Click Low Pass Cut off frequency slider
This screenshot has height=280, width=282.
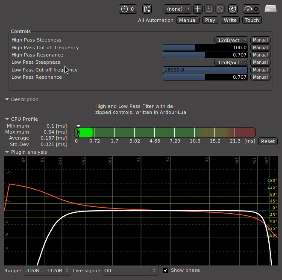coord(206,70)
